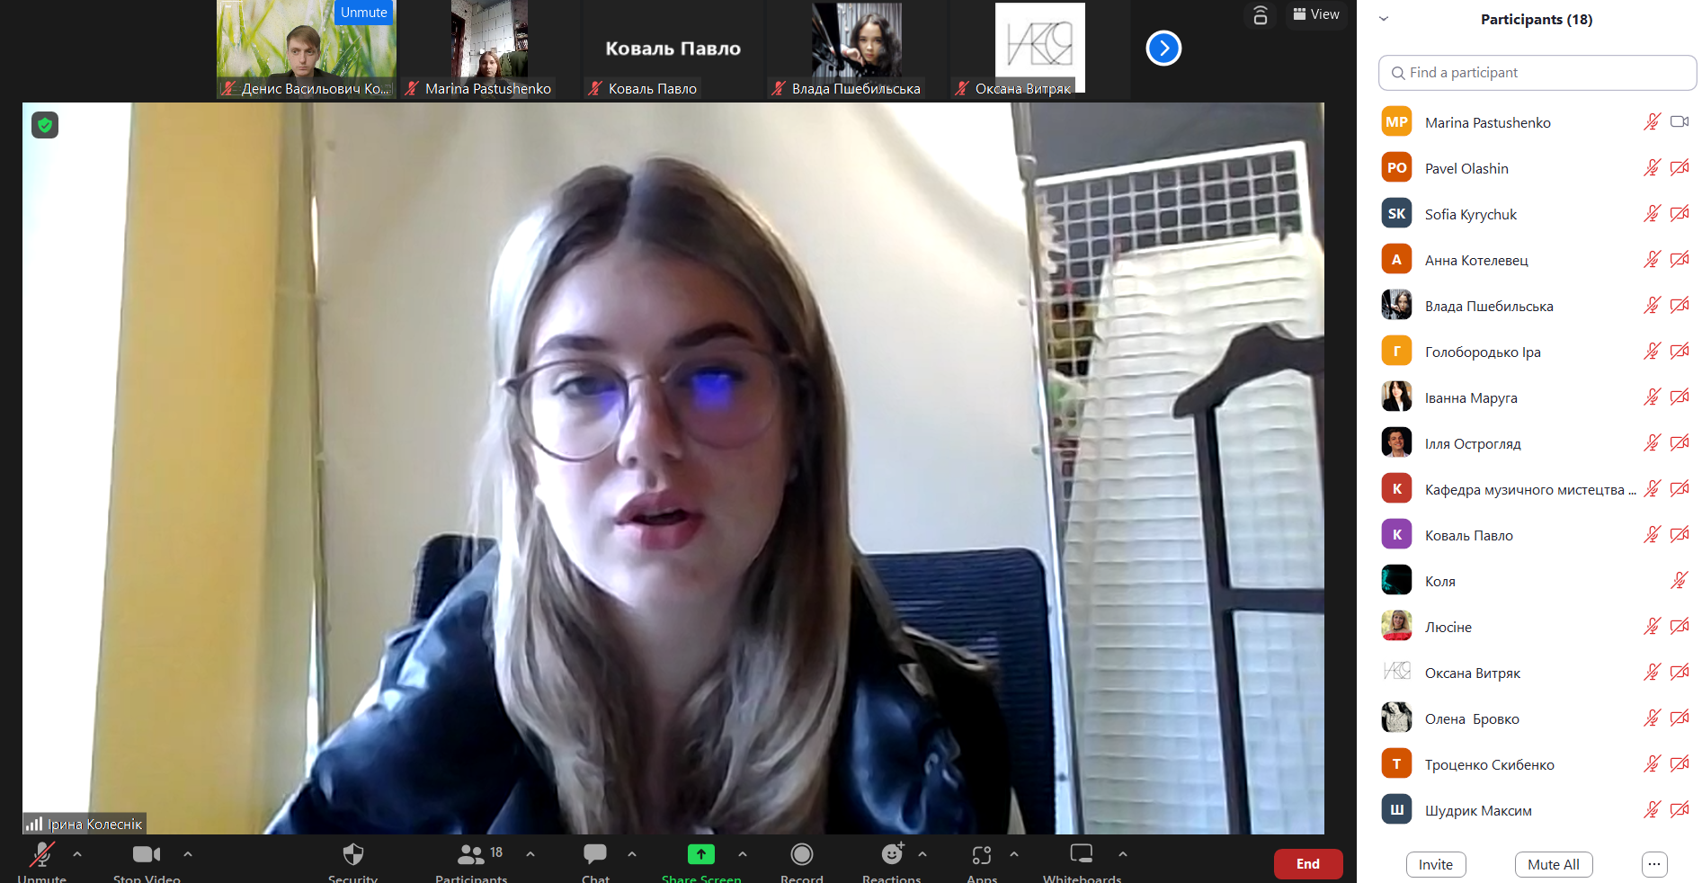This screenshot has width=1702, height=883.
Task: Open the Chat bubble icon
Action: click(x=595, y=854)
